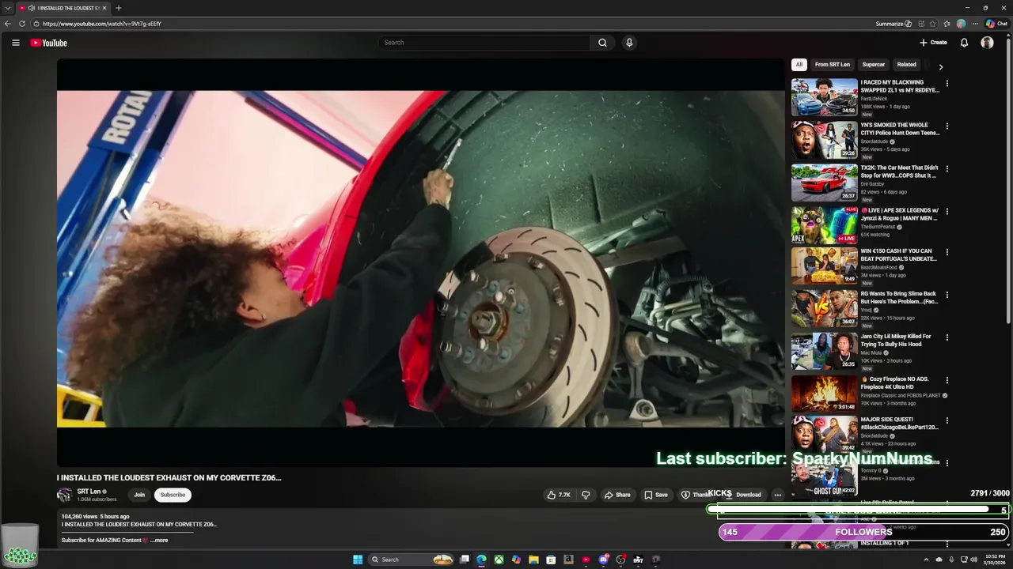Click the Subscribe button
Viewport: 1013px width, 569px height.
click(x=173, y=495)
